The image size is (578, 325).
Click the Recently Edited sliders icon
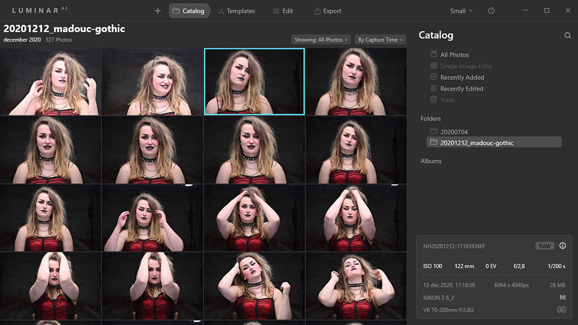click(x=433, y=88)
